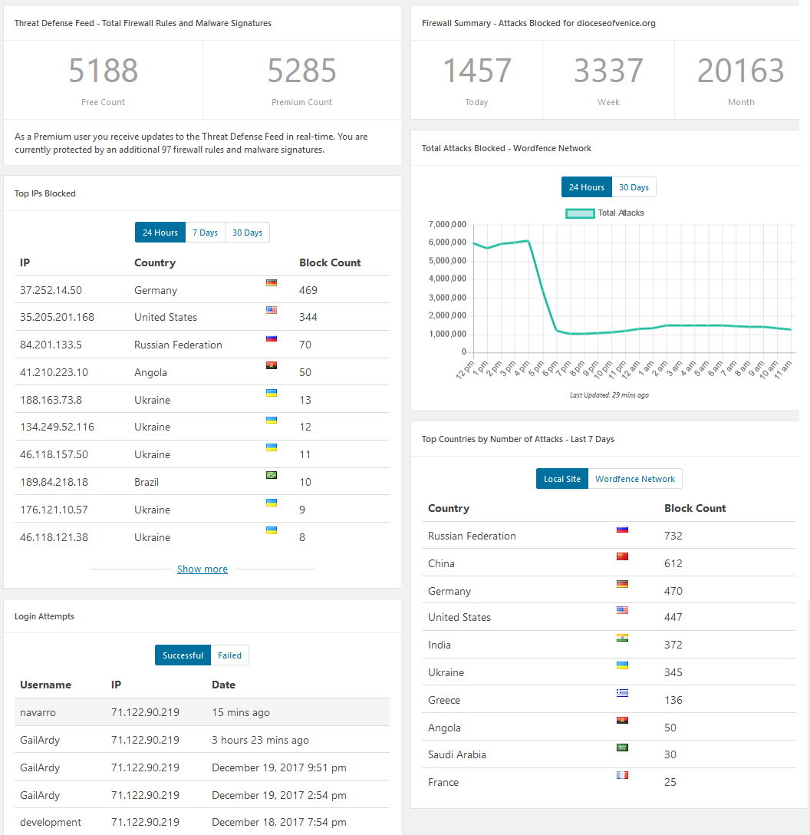This screenshot has width=810, height=835.
Task: Click the China flag in Top Countries
Action: pyautogui.click(x=622, y=556)
